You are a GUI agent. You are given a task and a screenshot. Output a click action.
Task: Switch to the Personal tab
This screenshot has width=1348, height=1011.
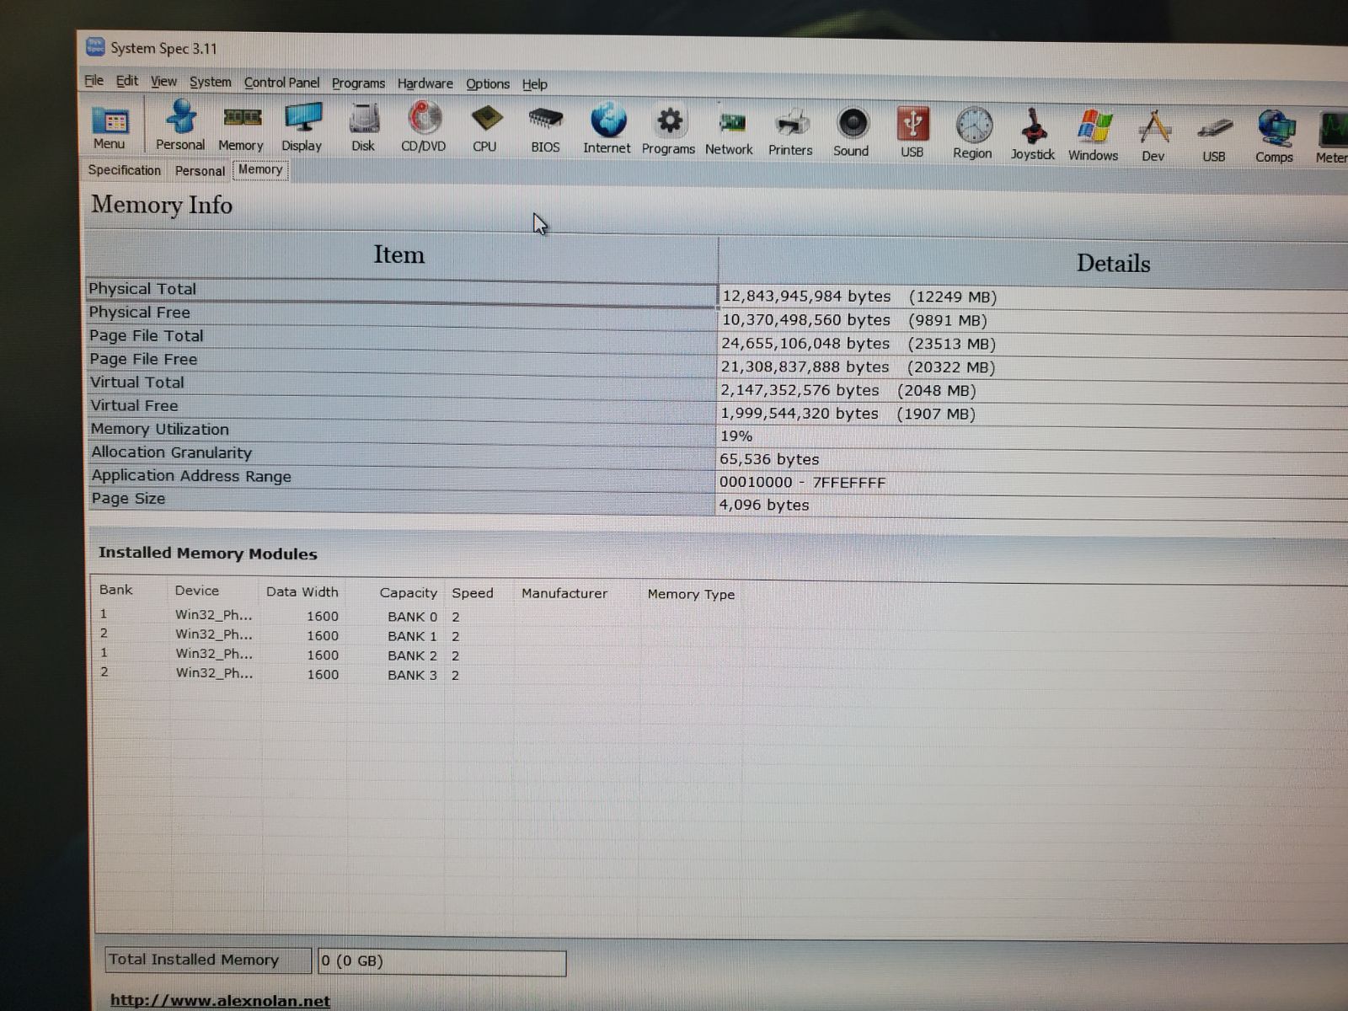pyautogui.click(x=200, y=171)
